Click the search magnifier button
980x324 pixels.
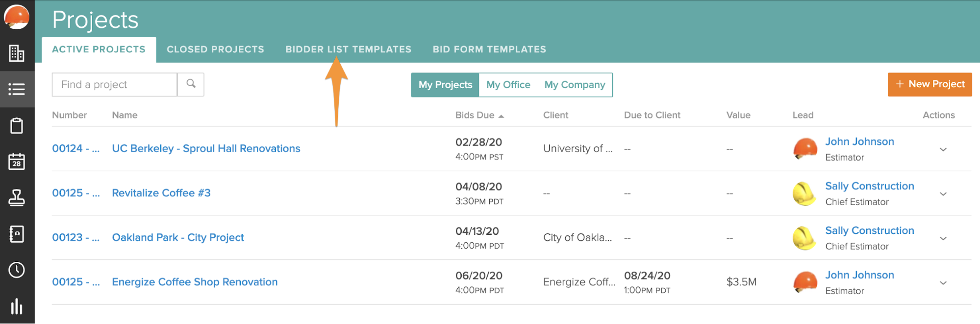pyautogui.click(x=191, y=84)
